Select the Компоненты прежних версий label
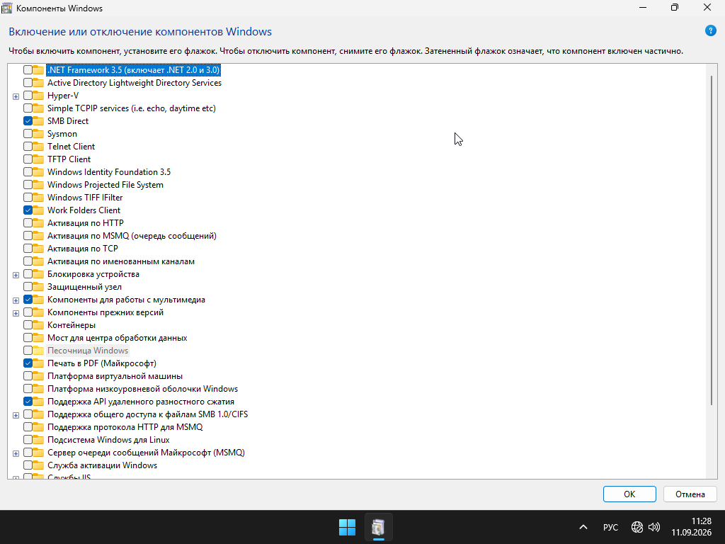Viewport: 725px width, 544px height. coord(105,312)
